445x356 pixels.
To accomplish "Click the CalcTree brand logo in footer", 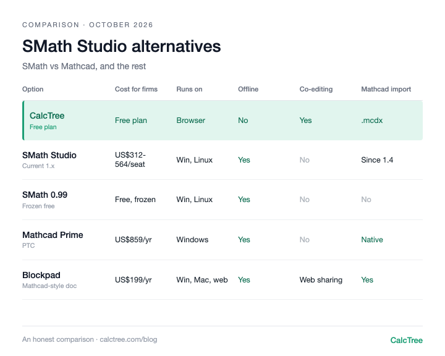I will point(407,340).
